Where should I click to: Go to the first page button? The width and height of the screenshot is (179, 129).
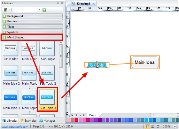pyautogui.click(x=72, y=115)
